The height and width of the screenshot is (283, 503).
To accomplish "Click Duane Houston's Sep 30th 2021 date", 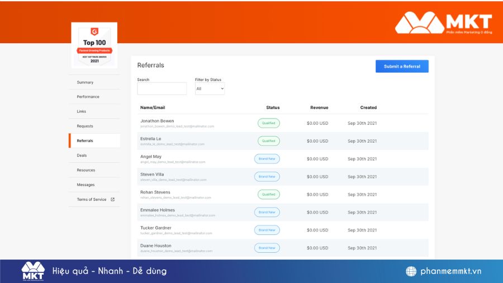I will (362, 248).
